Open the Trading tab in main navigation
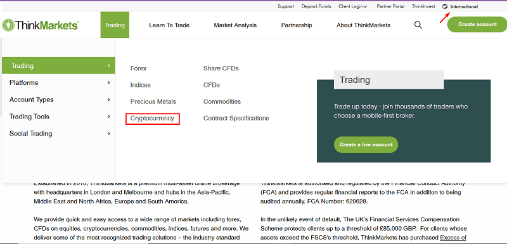The width and height of the screenshot is (507, 244). point(115,25)
